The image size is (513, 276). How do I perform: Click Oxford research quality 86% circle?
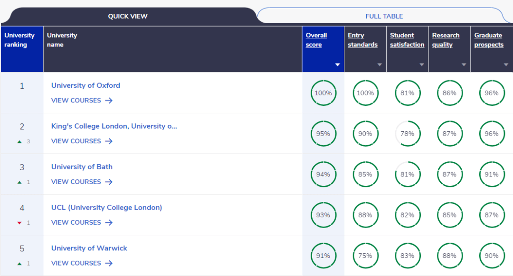coord(450,93)
